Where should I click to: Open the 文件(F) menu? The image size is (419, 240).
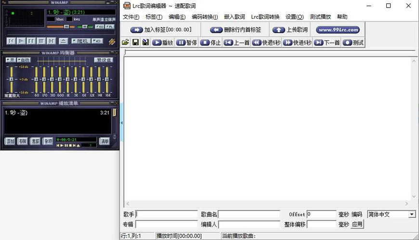(x=131, y=17)
